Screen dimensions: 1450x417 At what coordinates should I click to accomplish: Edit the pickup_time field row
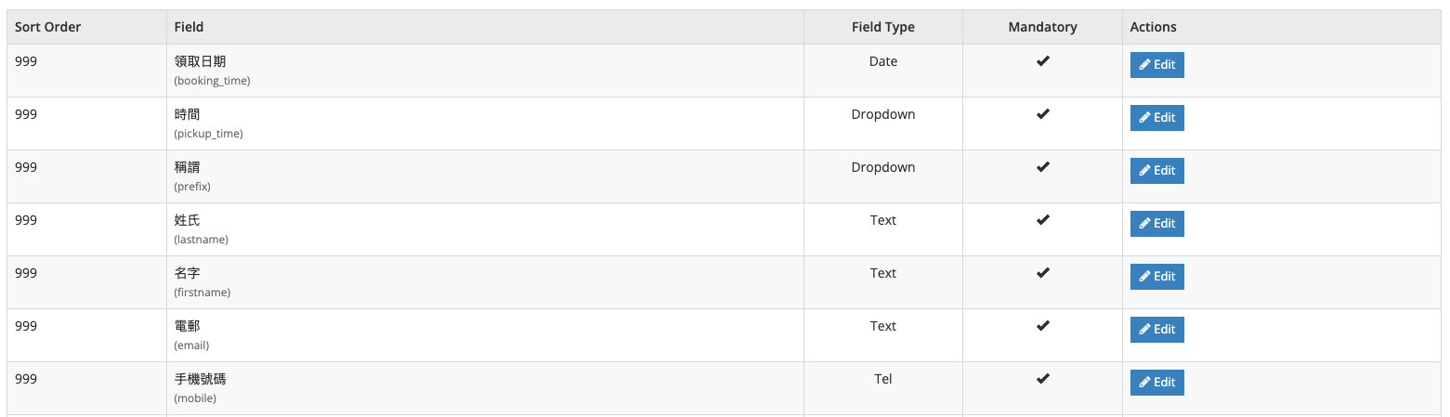click(x=1156, y=118)
